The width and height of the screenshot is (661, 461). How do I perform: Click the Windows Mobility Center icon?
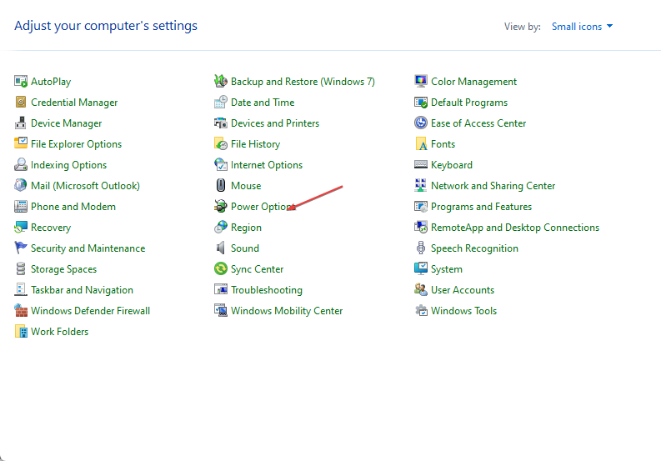[221, 310]
